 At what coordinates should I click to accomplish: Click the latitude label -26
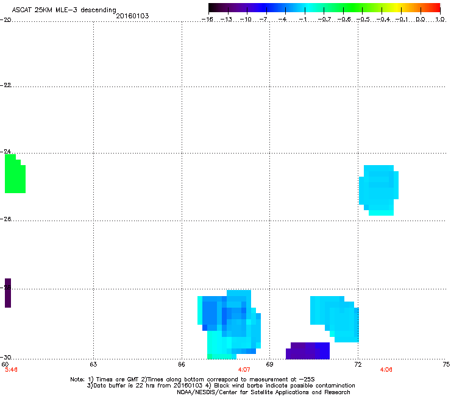pos(5,219)
